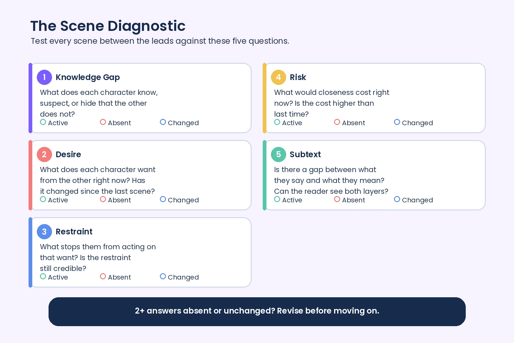
Task: Click the yellow number 4 badge
Action: click(278, 77)
